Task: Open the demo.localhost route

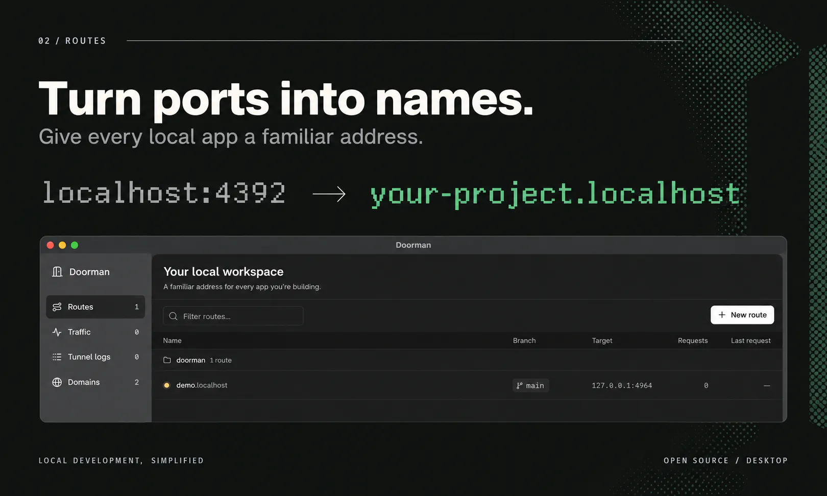Action: 467,385
